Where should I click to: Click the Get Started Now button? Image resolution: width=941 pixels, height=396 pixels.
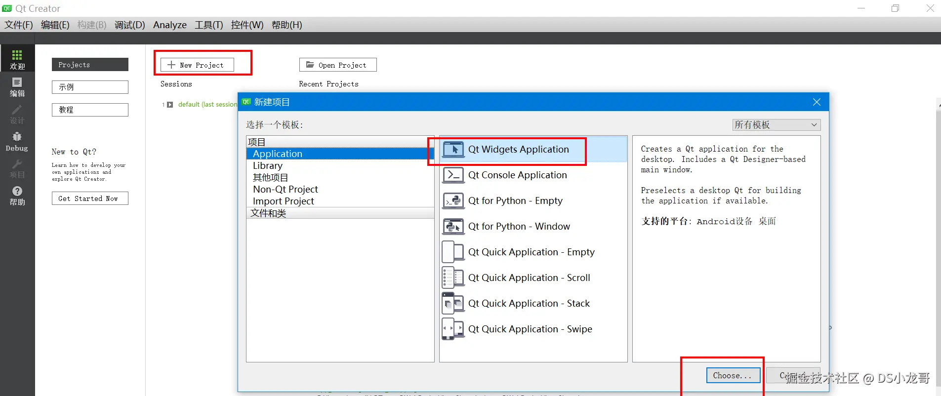[x=90, y=198]
